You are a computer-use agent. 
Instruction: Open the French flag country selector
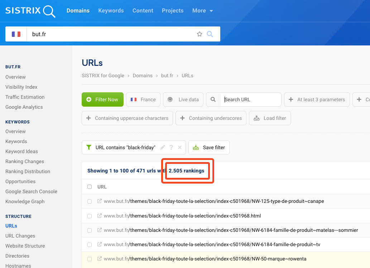click(x=16, y=34)
